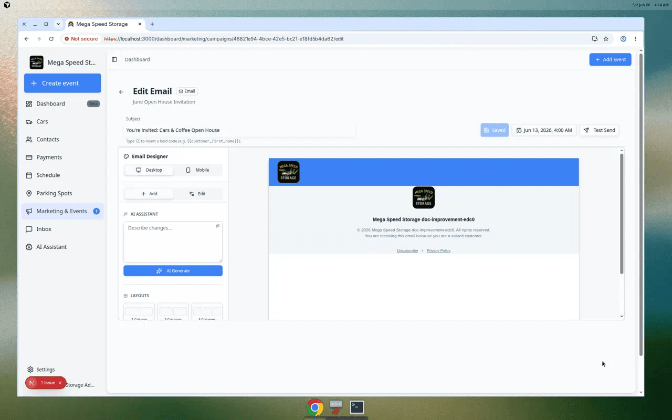
Task: Click the email Subject field
Action: coord(240,130)
